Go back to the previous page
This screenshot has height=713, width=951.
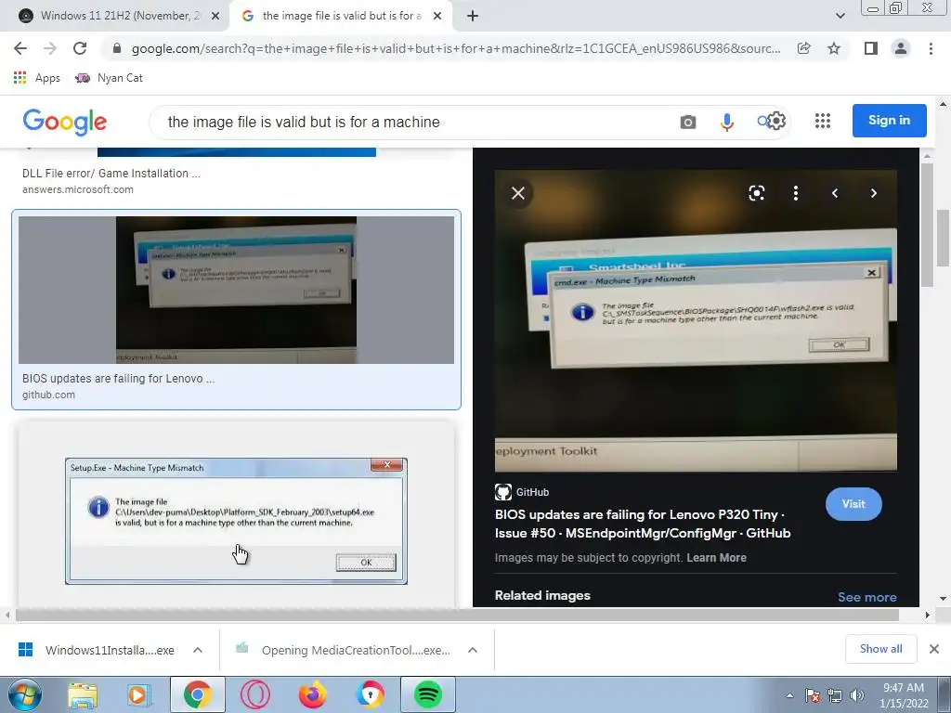click(x=20, y=48)
